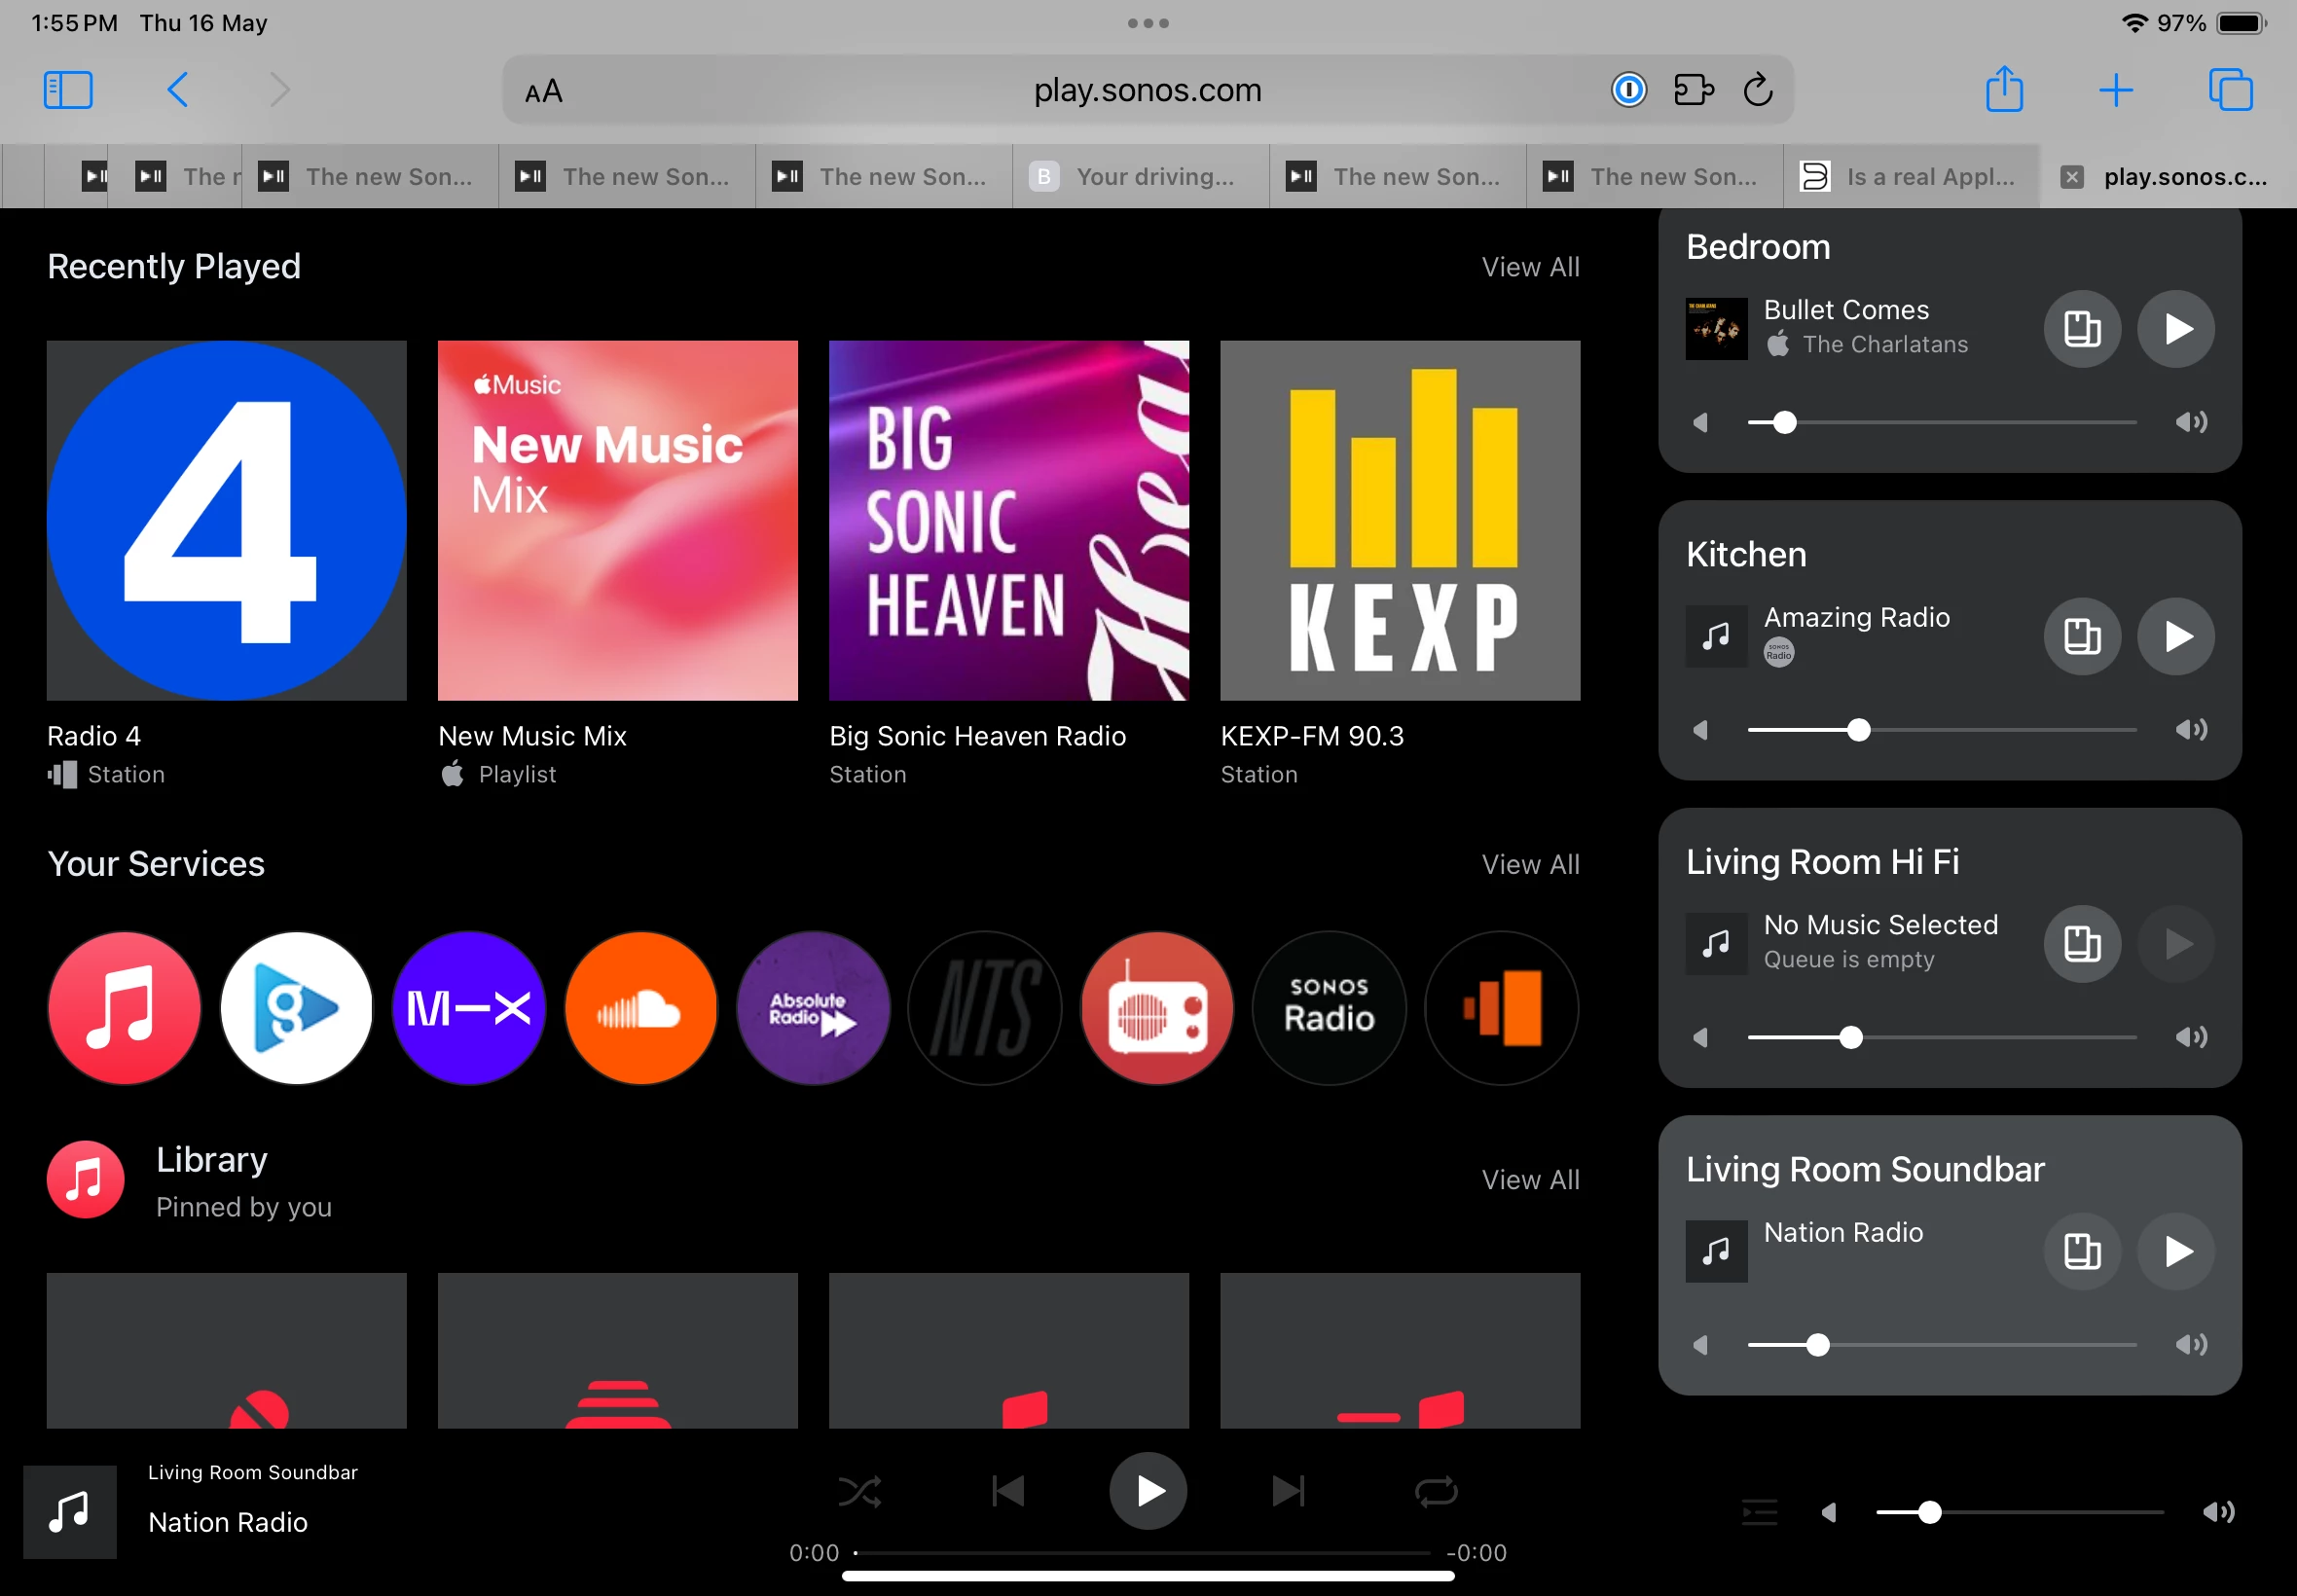Click the play.sonos.com address field
The width and height of the screenshot is (2297, 1596).
coord(1148,90)
